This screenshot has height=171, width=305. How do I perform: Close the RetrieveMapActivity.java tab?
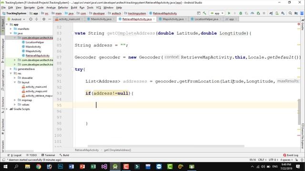(154, 19)
